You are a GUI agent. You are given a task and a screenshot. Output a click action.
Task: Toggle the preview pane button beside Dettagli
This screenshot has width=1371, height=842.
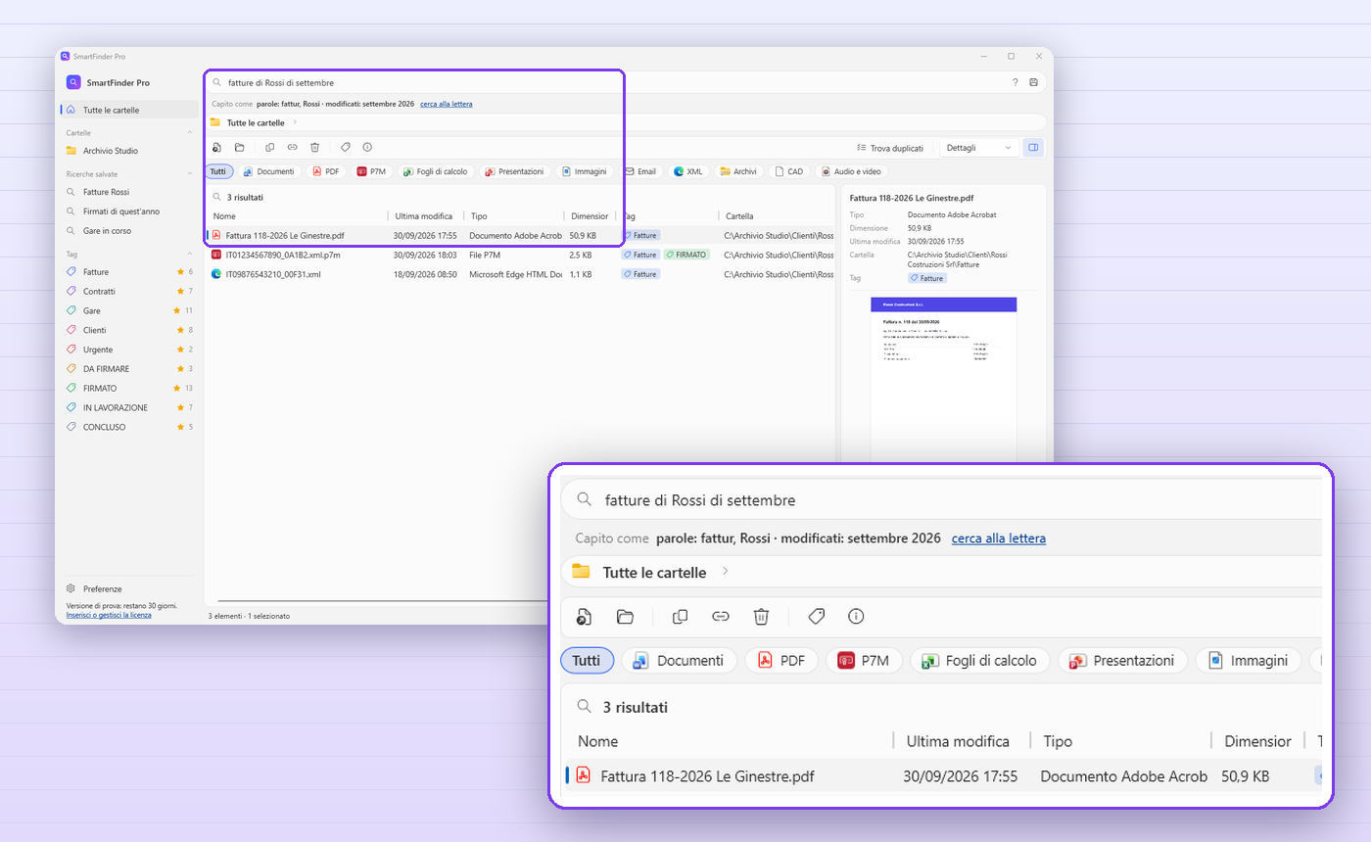pyautogui.click(x=1032, y=148)
